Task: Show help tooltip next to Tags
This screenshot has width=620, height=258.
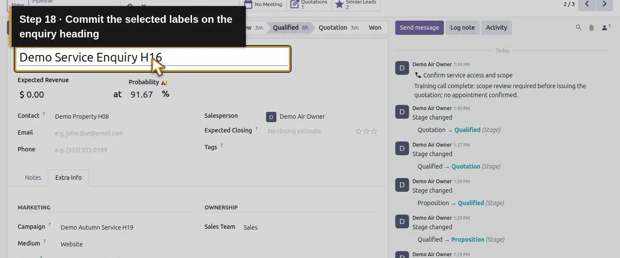Action: tap(222, 145)
